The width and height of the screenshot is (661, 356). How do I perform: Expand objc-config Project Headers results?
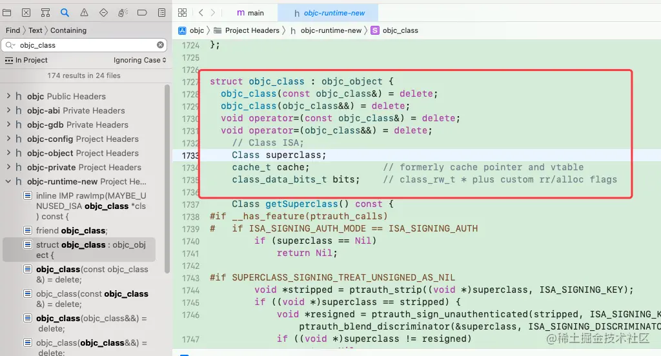click(x=8, y=139)
